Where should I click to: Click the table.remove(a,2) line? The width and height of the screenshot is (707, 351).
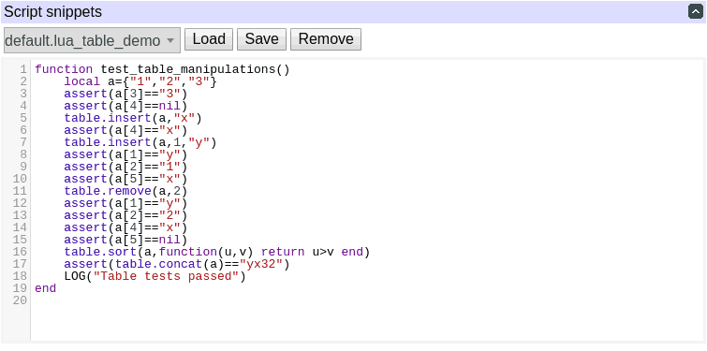pyautogui.click(x=125, y=191)
